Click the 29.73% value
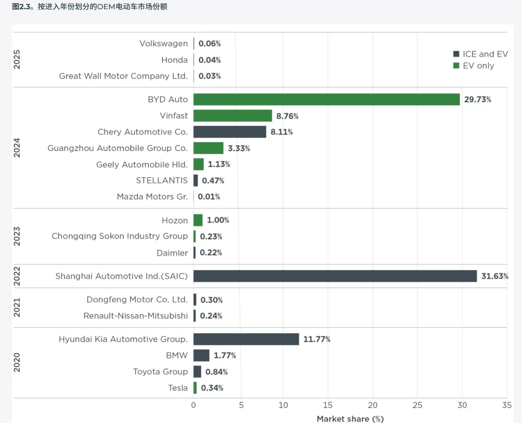This screenshot has width=522, height=423. coord(478,100)
